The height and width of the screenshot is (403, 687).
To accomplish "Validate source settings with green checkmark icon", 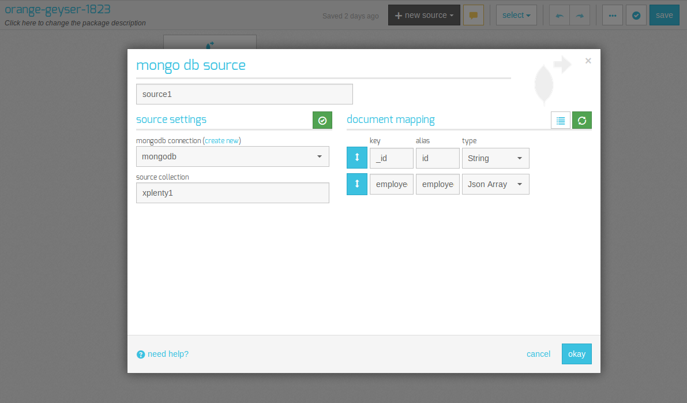I will click(x=322, y=120).
